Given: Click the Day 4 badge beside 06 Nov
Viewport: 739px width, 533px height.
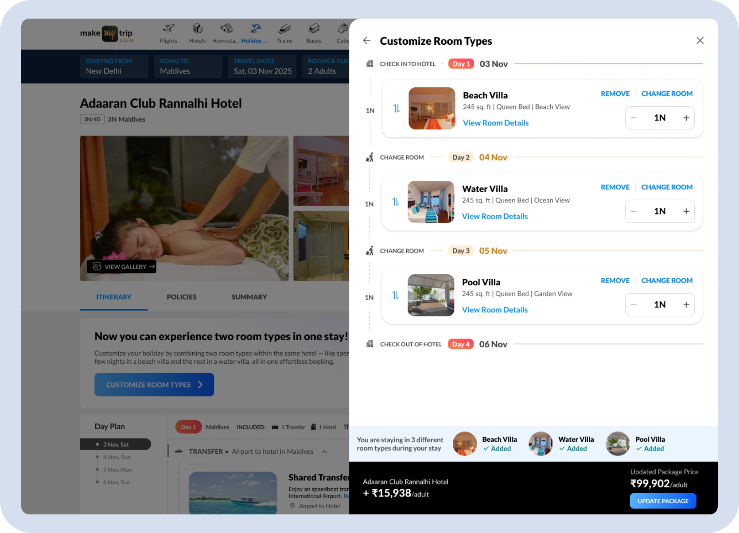Looking at the screenshot, I should (461, 344).
